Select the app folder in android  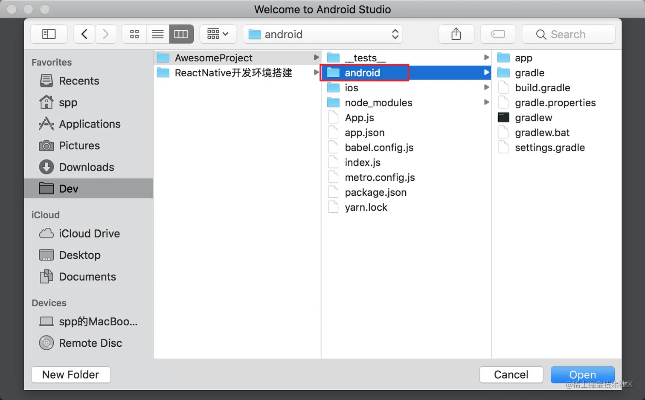pos(557,58)
